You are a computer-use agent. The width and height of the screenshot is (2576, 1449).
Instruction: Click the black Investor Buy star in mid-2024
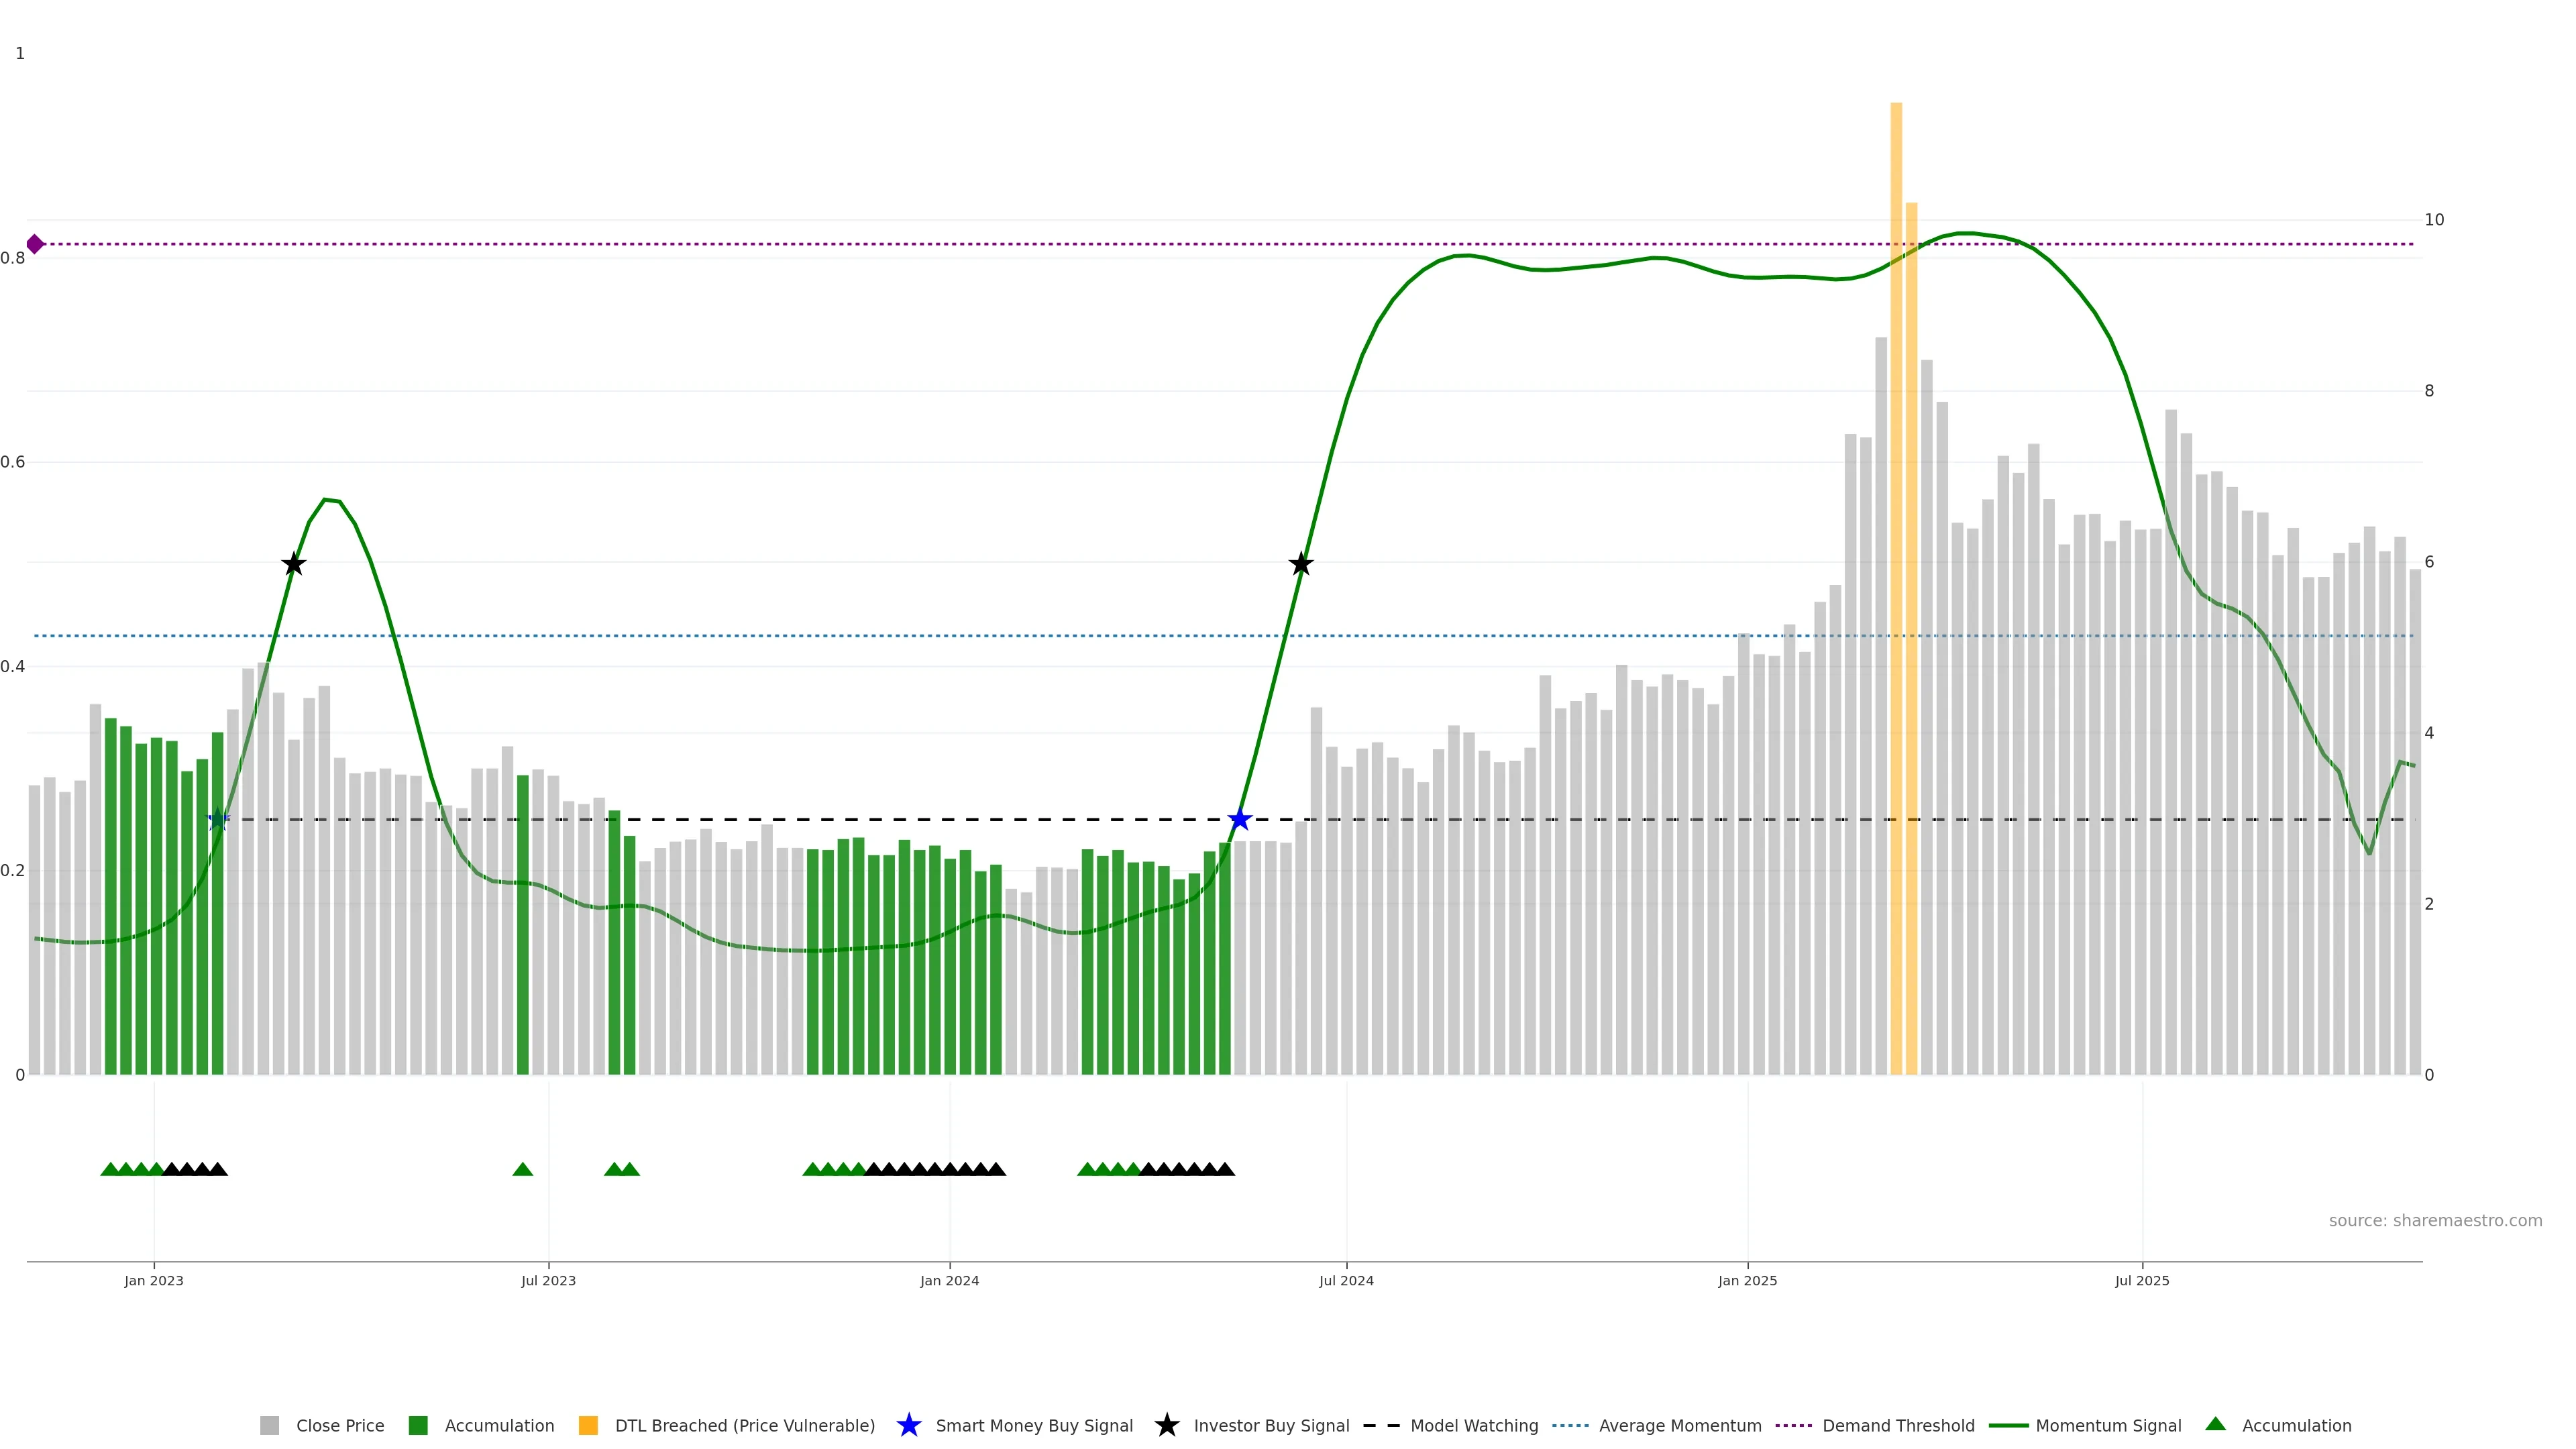[1300, 564]
